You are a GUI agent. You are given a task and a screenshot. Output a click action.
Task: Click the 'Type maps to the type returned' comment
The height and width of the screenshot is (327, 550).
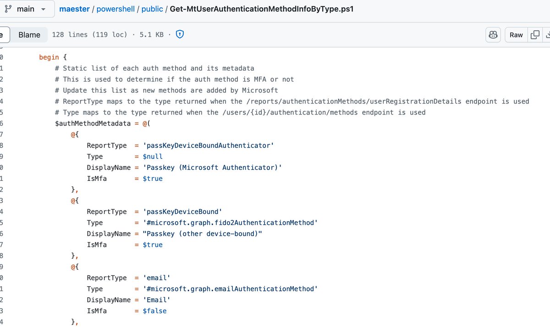point(240,112)
